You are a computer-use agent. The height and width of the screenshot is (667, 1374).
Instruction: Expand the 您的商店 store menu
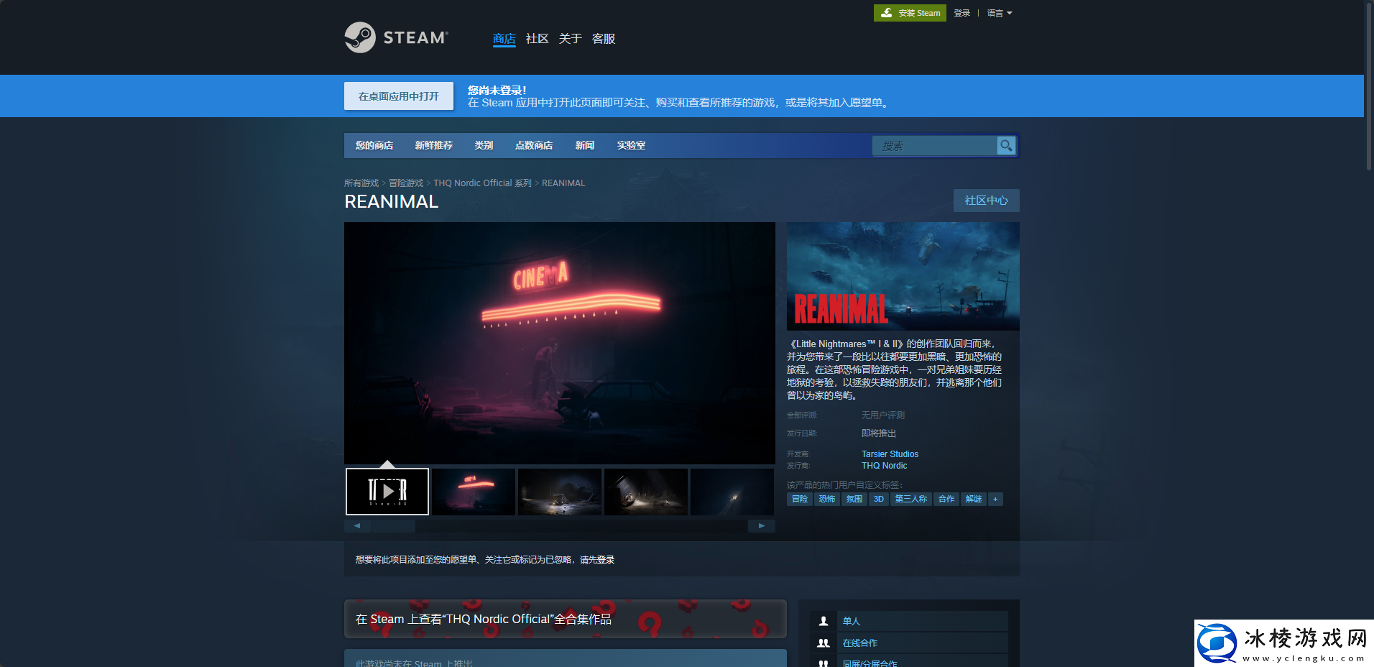point(374,145)
